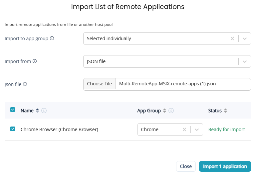Image resolution: width=255 pixels, height=176 pixels.
Task: Click info icon next to Name column header
Action: 44,111
